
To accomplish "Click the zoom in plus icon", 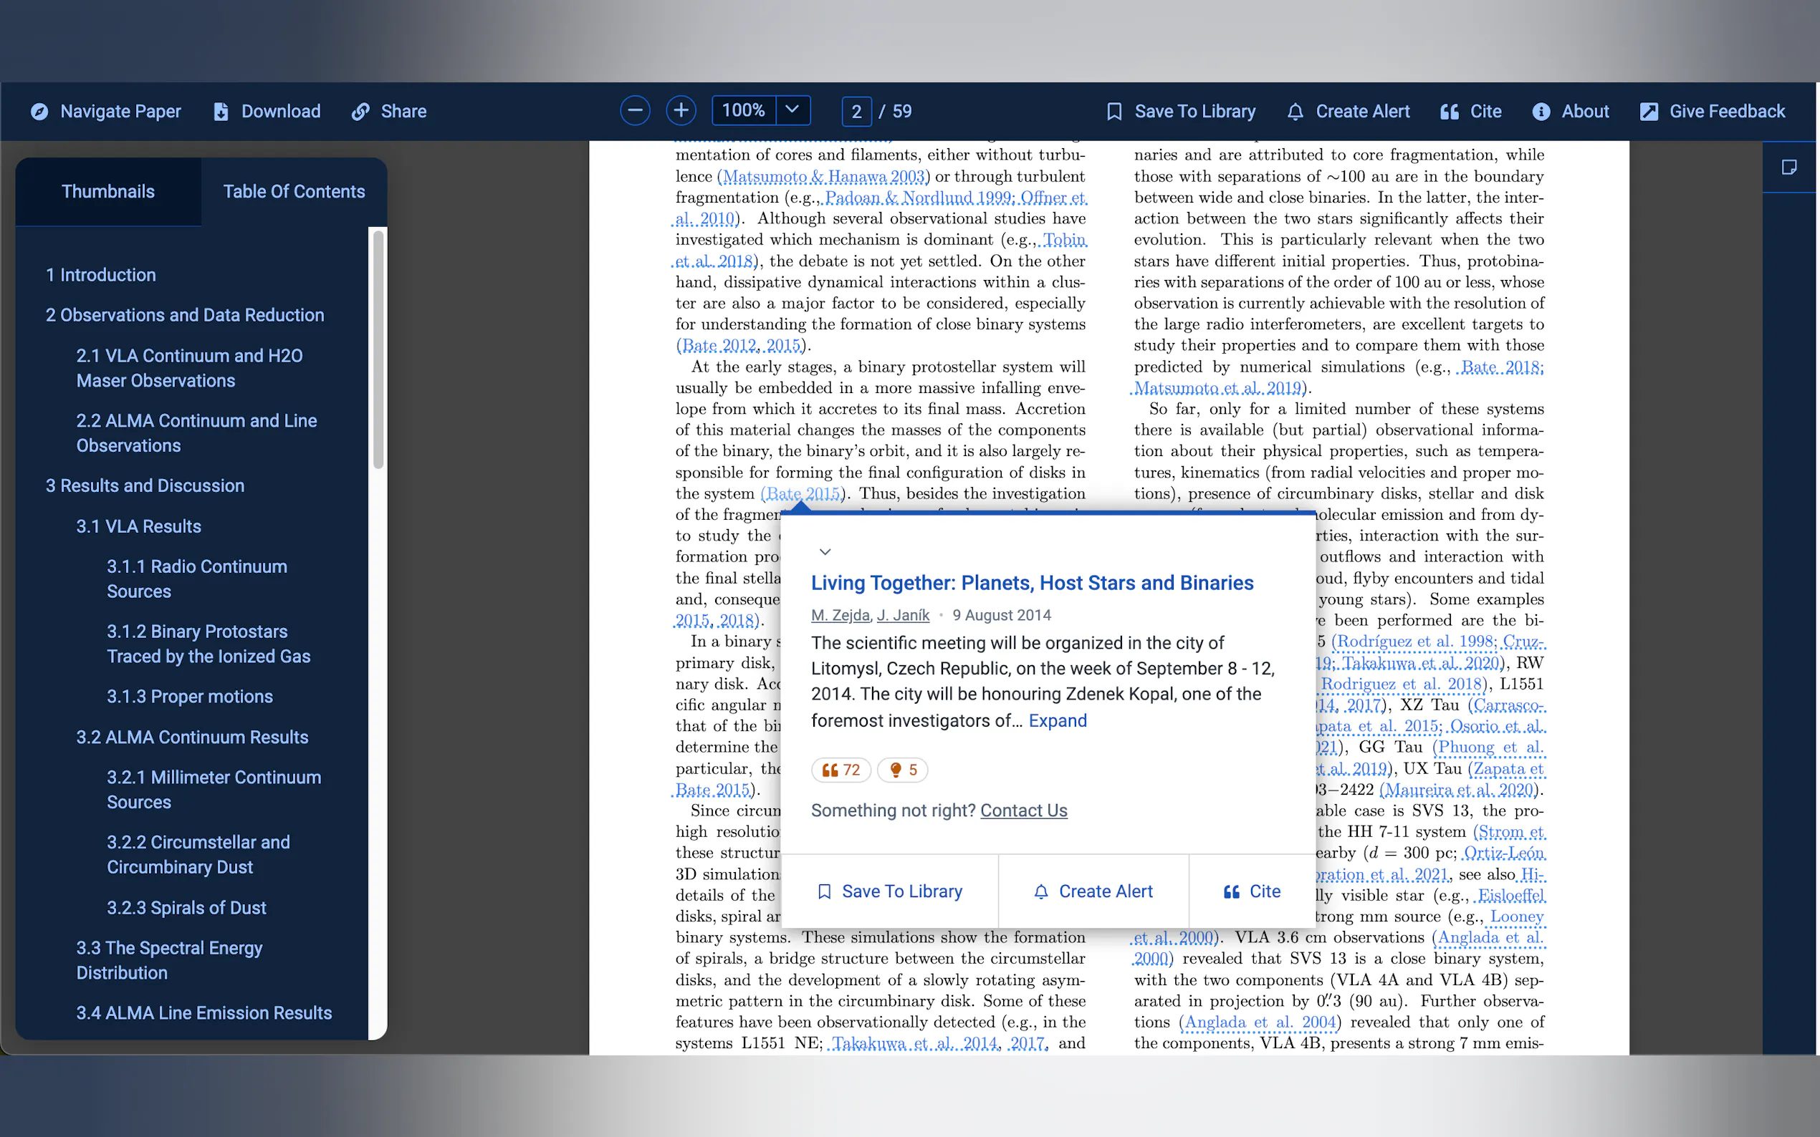I will coord(680,111).
